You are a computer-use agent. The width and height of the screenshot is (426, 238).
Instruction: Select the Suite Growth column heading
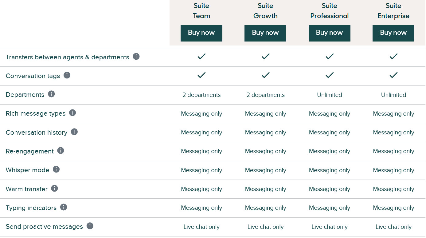[265, 11]
